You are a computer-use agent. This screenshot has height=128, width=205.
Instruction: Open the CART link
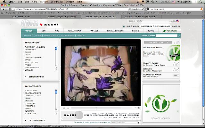click(176, 26)
